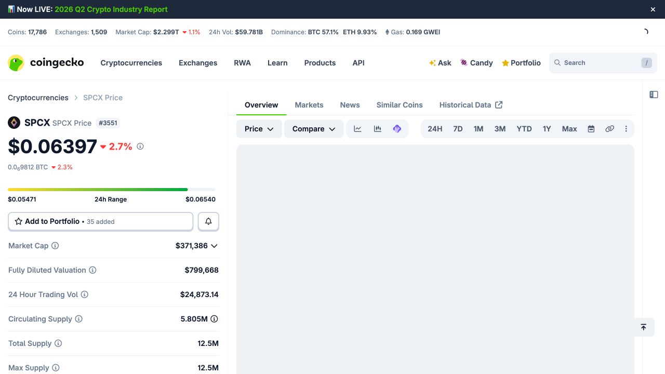
Task: Open the Exchanges menu
Action: coord(198,63)
